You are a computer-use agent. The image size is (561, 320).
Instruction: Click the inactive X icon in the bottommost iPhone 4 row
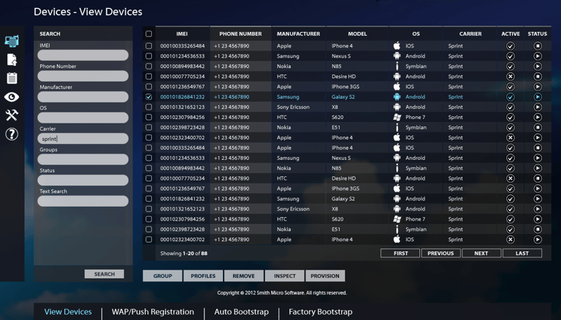[x=510, y=240]
